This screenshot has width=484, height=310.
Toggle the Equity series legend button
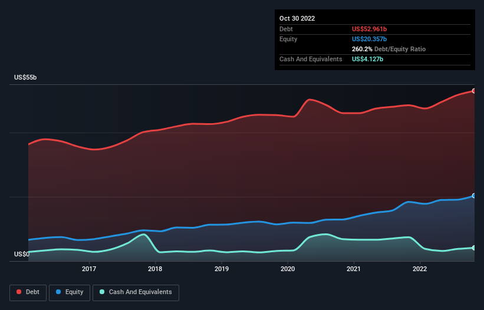70,292
